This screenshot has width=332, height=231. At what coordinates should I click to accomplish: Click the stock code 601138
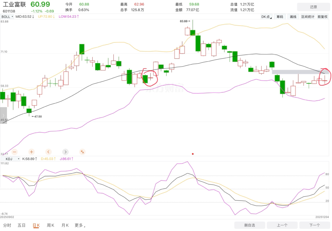pyautogui.click(x=9, y=11)
